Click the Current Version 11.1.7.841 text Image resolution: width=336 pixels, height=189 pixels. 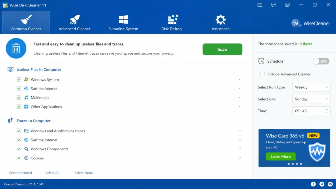click(24, 184)
